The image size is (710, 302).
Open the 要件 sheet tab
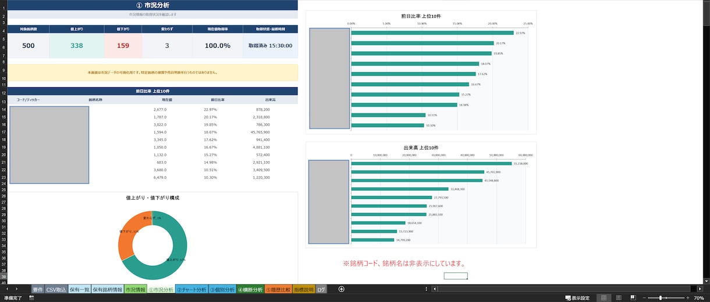click(38, 289)
